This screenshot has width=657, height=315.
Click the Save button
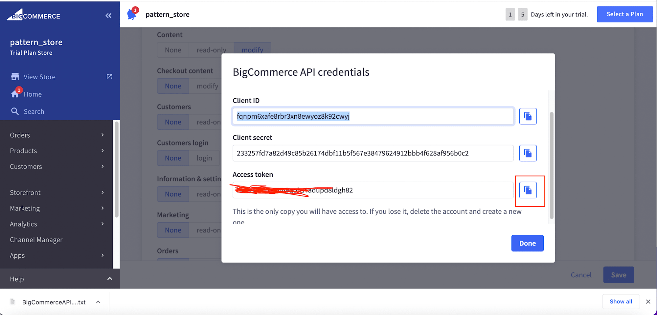[619, 275]
